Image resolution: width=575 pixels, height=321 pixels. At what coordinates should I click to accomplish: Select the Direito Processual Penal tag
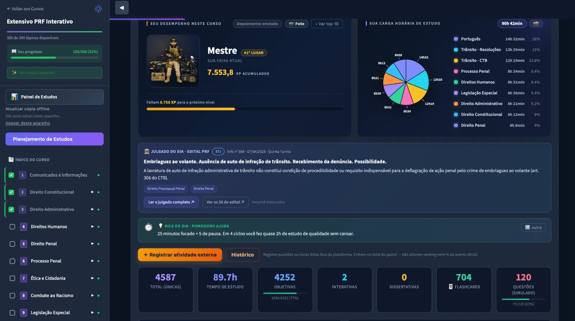[x=166, y=189]
